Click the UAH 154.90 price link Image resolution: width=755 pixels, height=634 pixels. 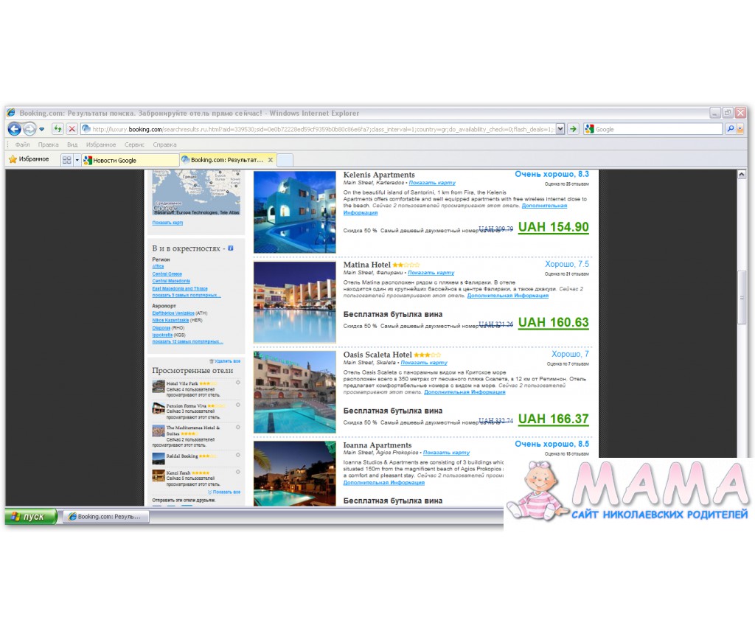click(553, 227)
